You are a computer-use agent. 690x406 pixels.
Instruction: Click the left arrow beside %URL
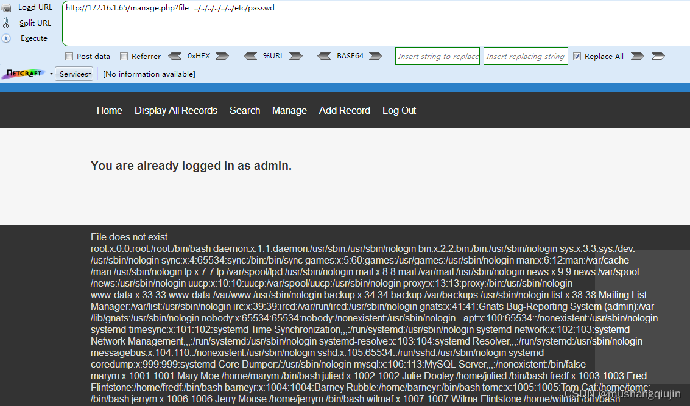[250, 56]
